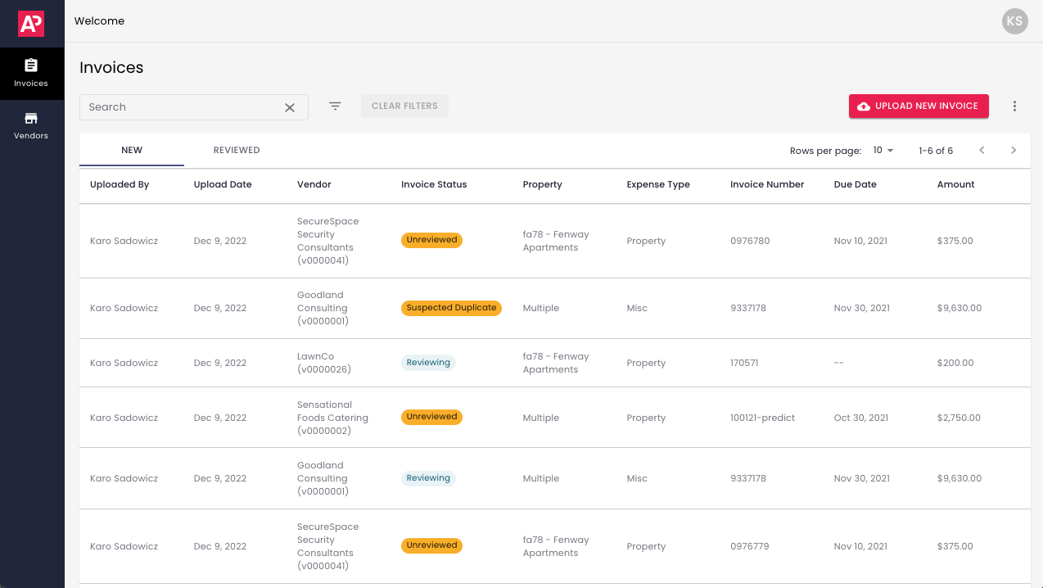Click the Unreviewed badge for SecureSpace invoice
Viewport: 1043px width, 588px height.
(x=431, y=240)
